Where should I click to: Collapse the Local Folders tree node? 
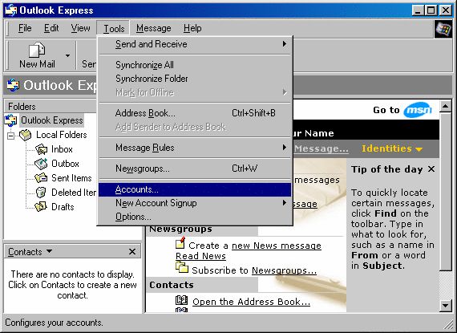[10, 136]
